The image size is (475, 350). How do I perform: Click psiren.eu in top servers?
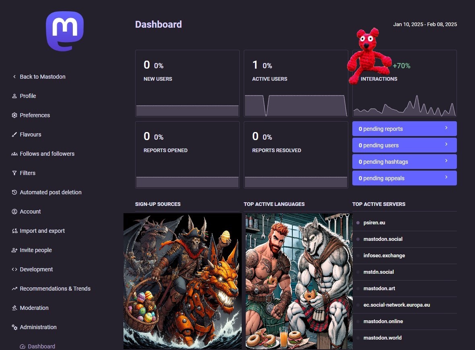pyautogui.click(x=374, y=223)
